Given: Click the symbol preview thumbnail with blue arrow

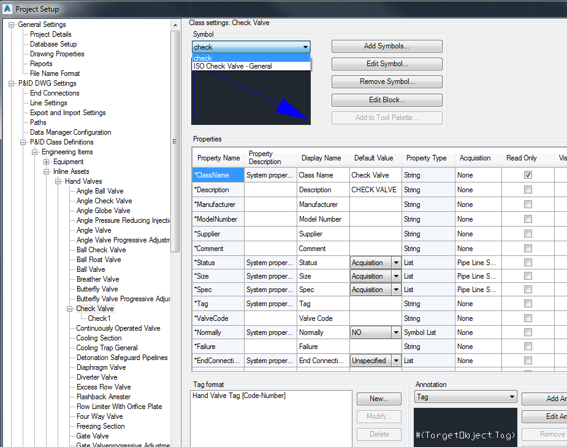Looking at the screenshot, I should (251, 98).
